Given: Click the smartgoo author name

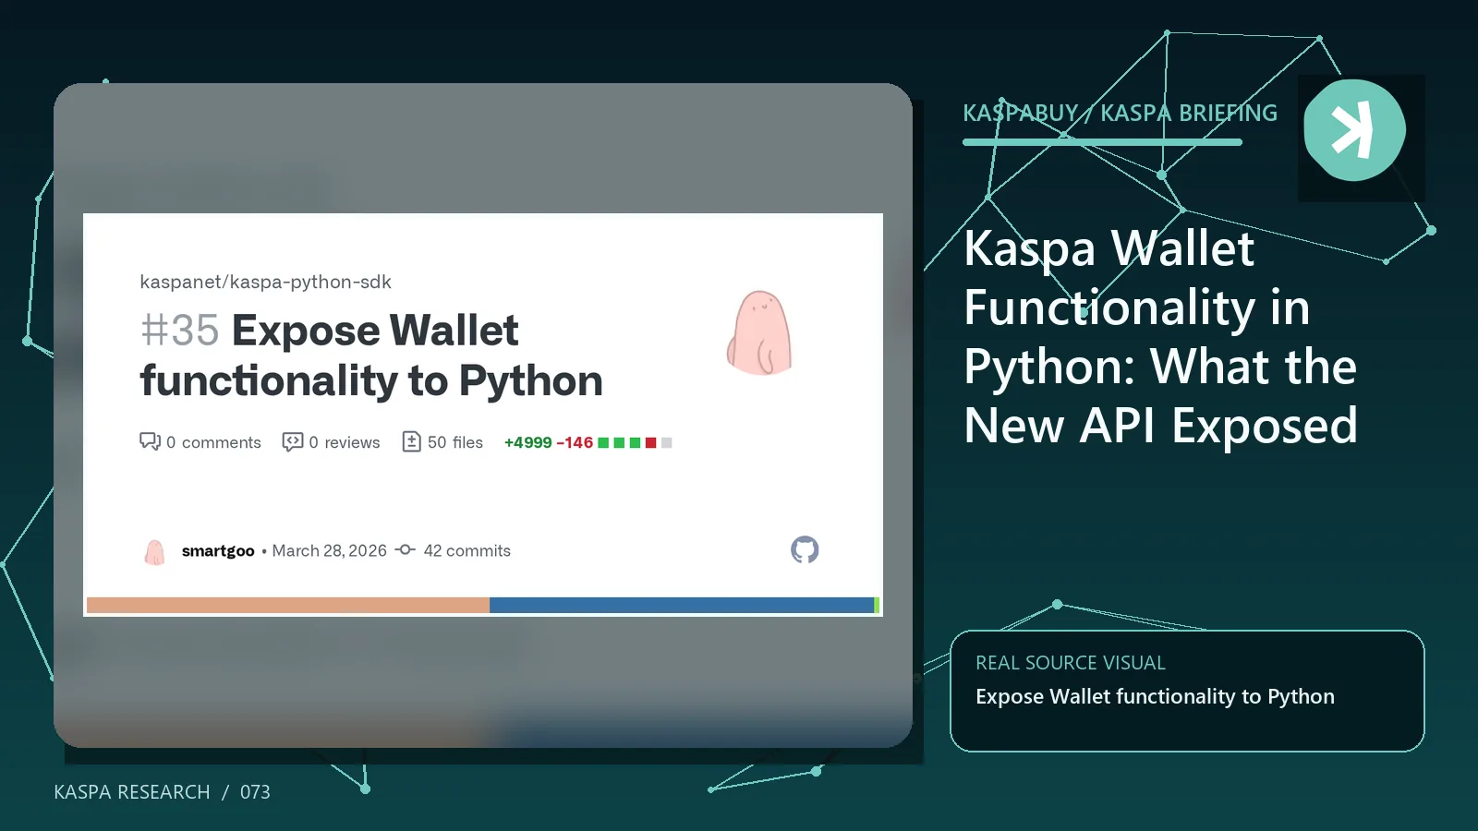Looking at the screenshot, I should [218, 550].
